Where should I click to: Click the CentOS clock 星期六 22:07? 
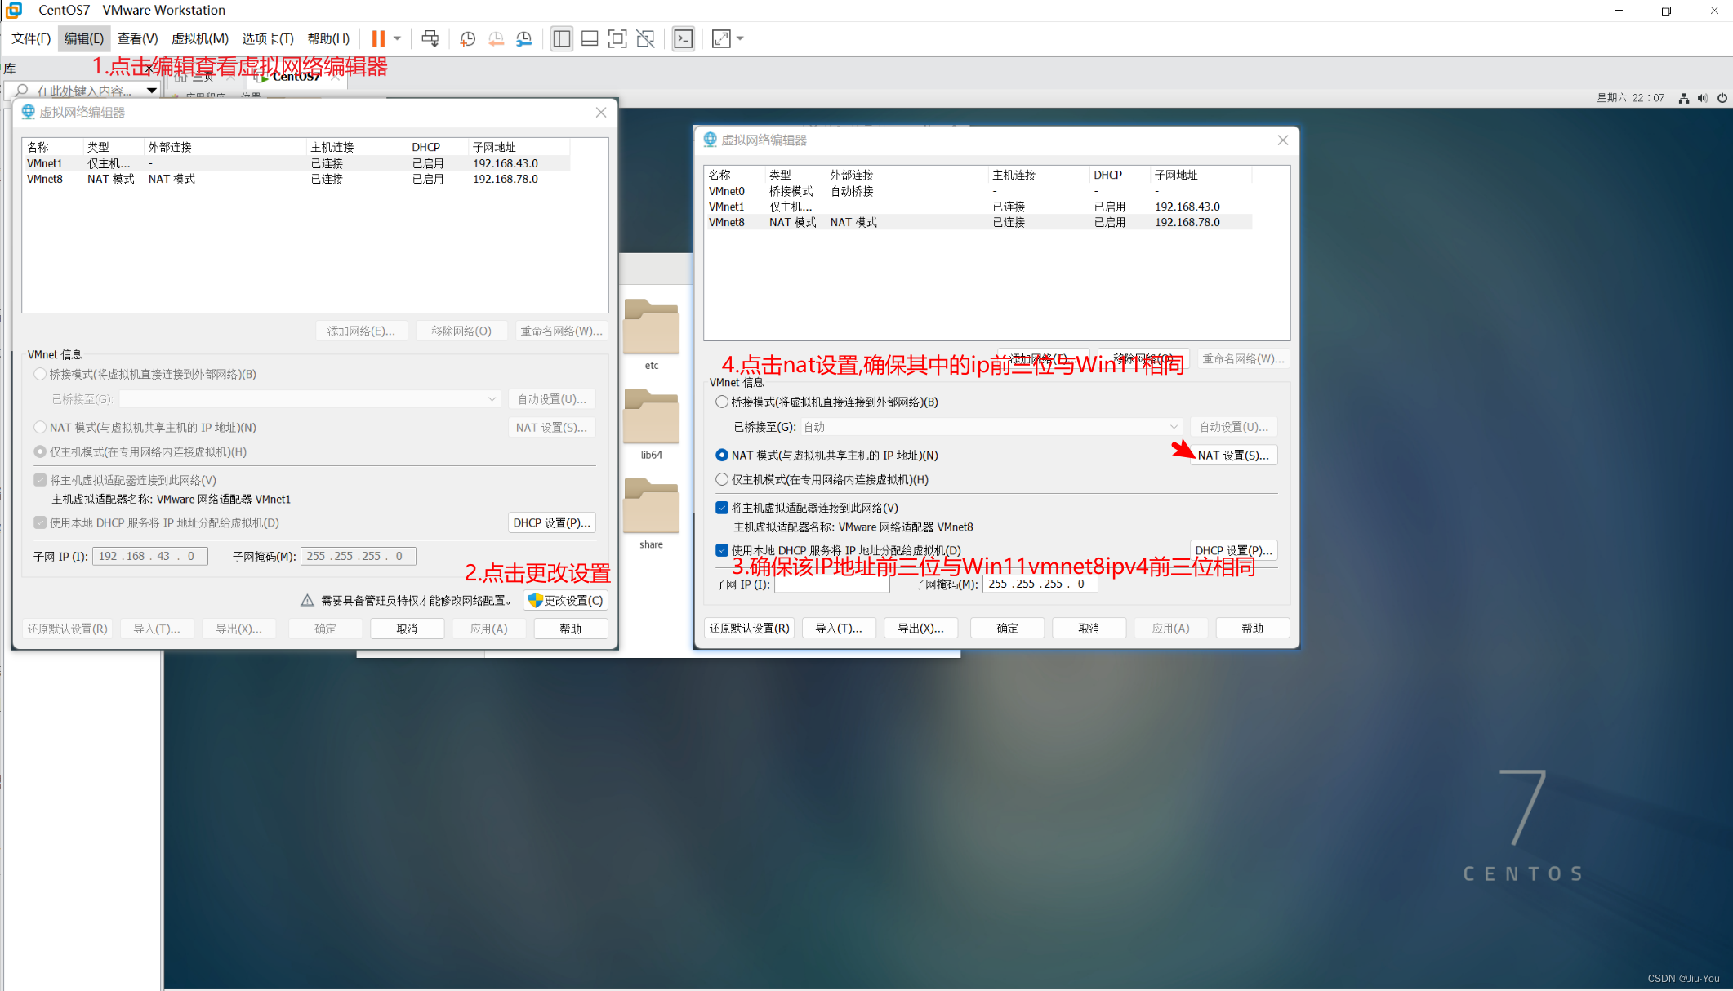point(1630,98)
